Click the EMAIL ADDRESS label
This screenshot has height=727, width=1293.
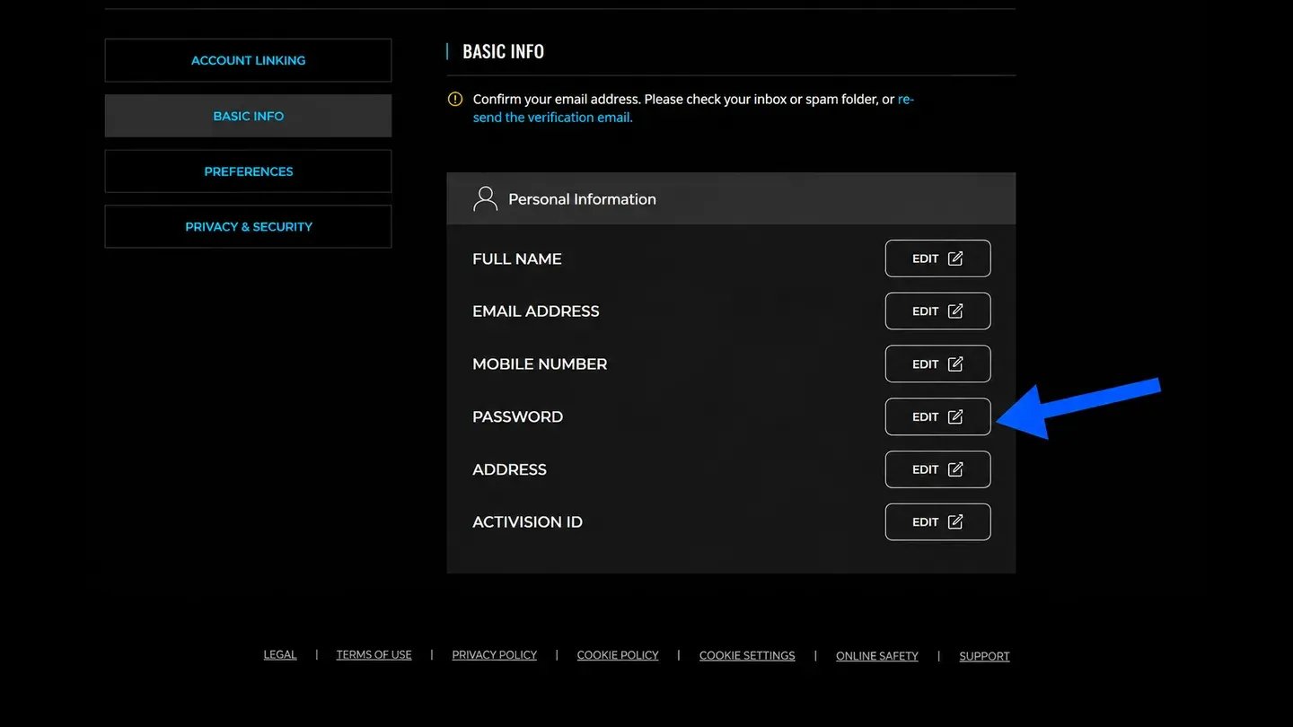(x=536, y=311)
